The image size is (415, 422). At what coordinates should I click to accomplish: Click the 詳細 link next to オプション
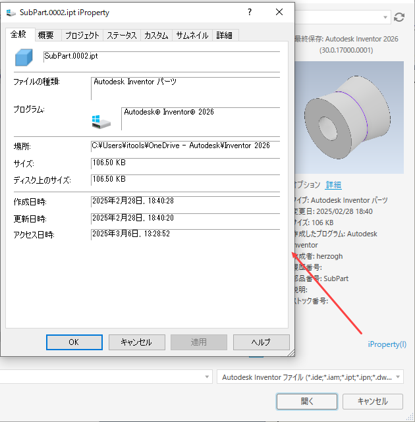point(333,184)
